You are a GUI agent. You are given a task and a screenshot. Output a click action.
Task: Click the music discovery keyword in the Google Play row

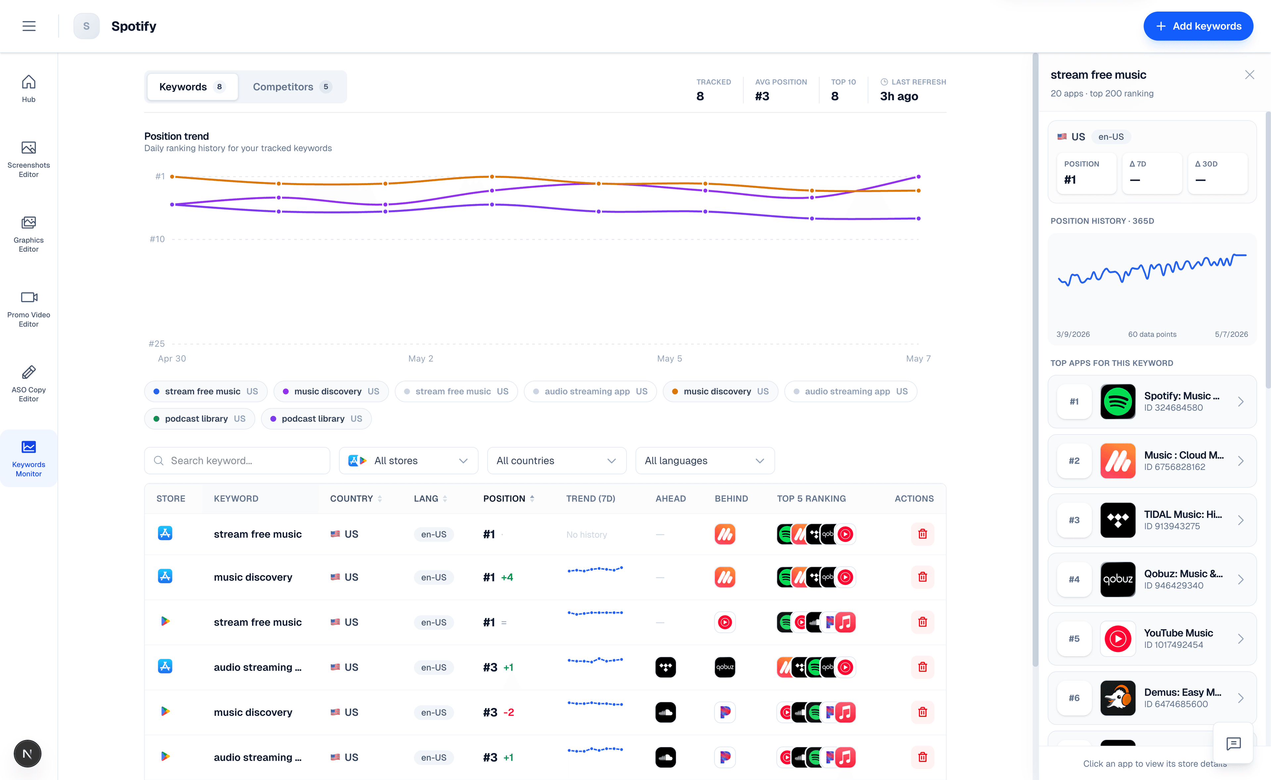click(253, 712)
